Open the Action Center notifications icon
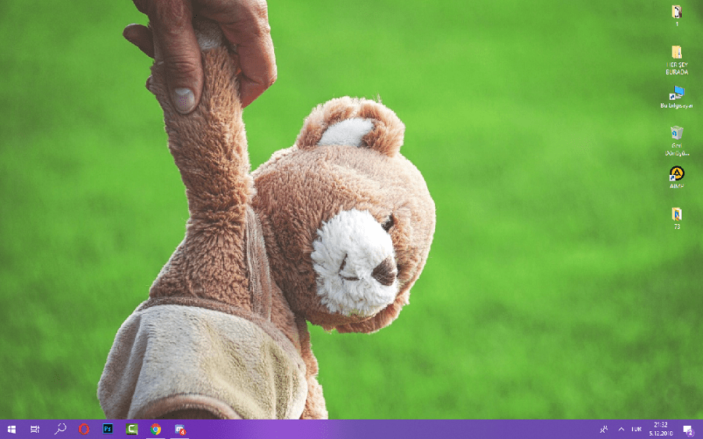Screen dimensions: 703x439 click(x=688, y=430)
